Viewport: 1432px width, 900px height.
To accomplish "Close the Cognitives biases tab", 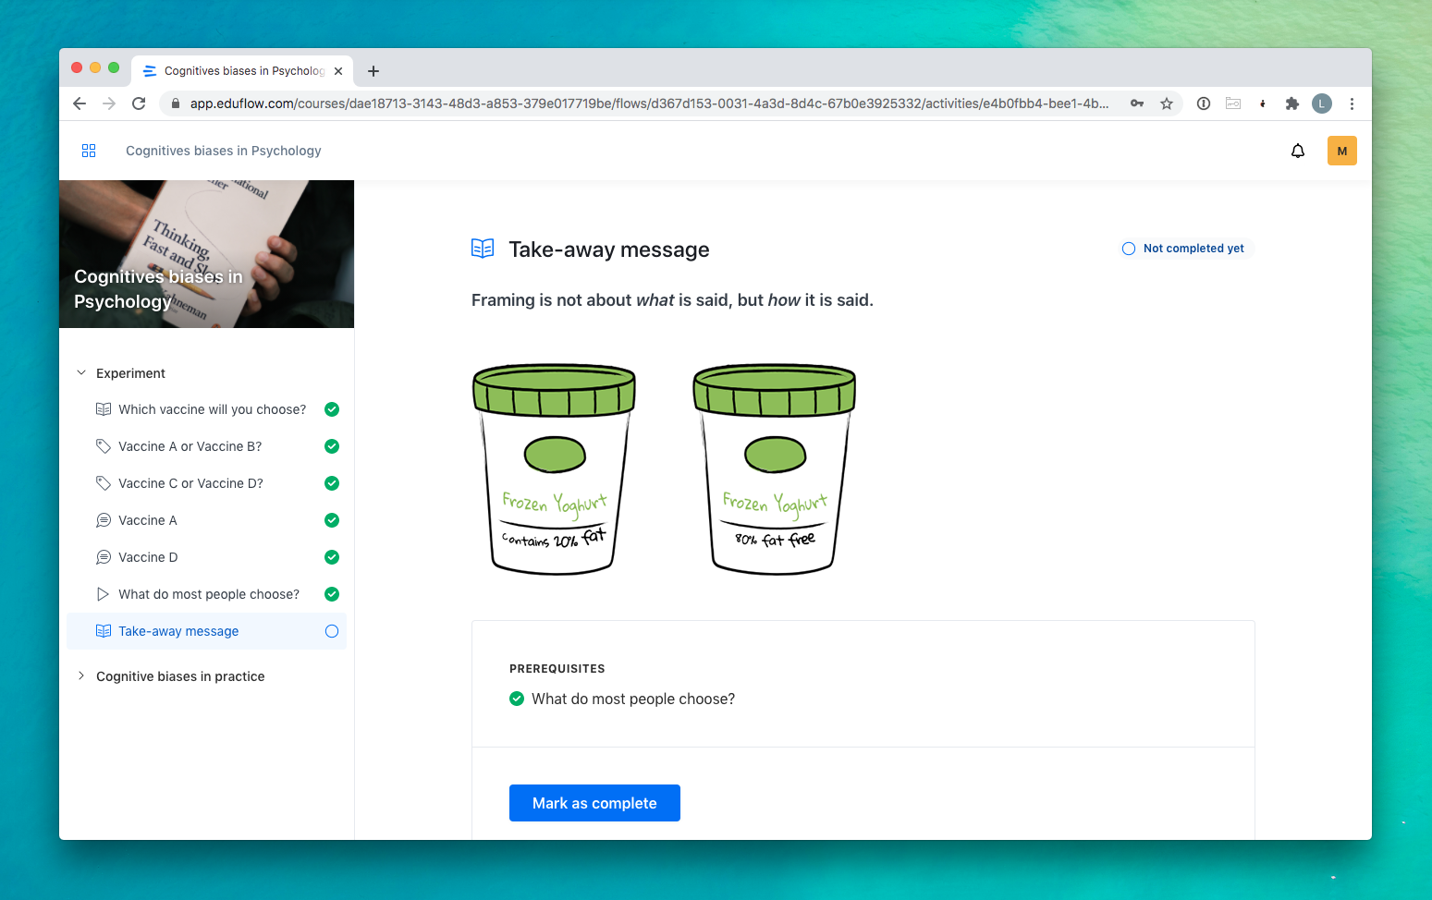I will click(x=338, y=71).
